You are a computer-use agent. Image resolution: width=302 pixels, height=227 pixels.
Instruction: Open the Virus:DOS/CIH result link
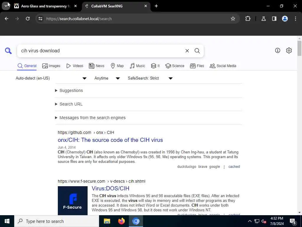[110, 188]
